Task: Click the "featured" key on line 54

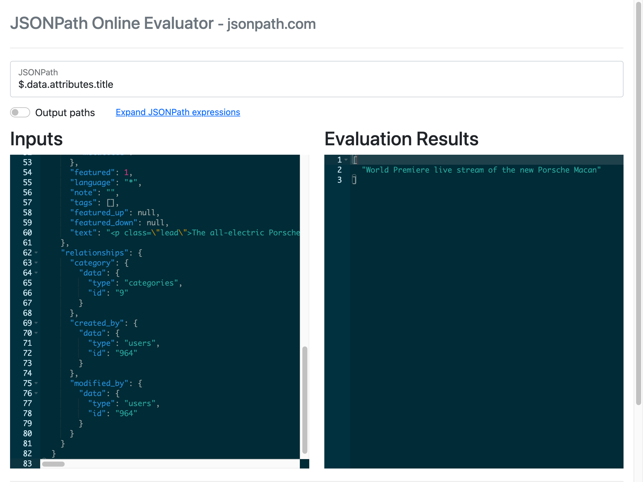Action: pyautogui.click(x=92, y=172)
